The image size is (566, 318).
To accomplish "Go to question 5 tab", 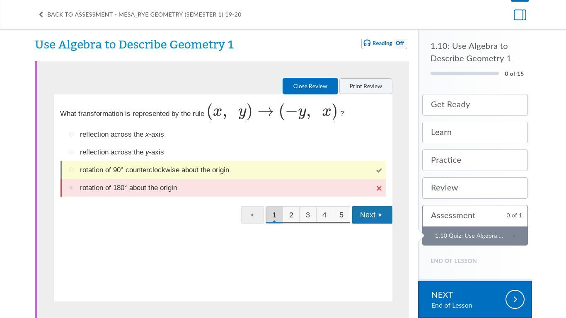I will [x=341, y=215].
